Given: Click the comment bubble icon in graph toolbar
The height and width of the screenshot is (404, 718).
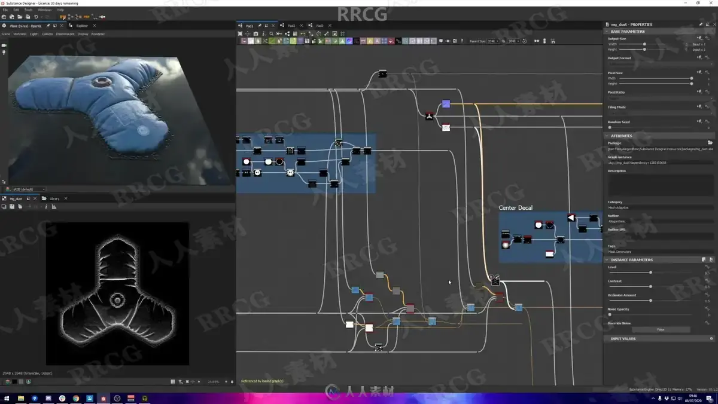Looking at the screenshot, I should coord(441,41).
